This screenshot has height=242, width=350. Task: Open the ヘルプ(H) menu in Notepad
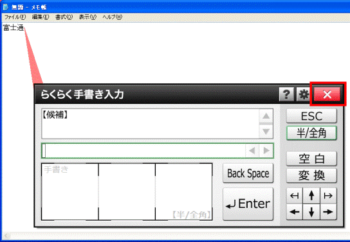click(113, 17)
